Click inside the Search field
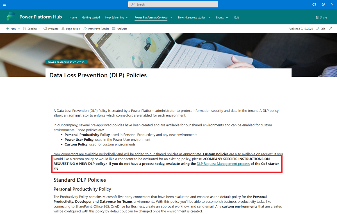The width and height of the screenshot is (337, 214). coord(173,4)
